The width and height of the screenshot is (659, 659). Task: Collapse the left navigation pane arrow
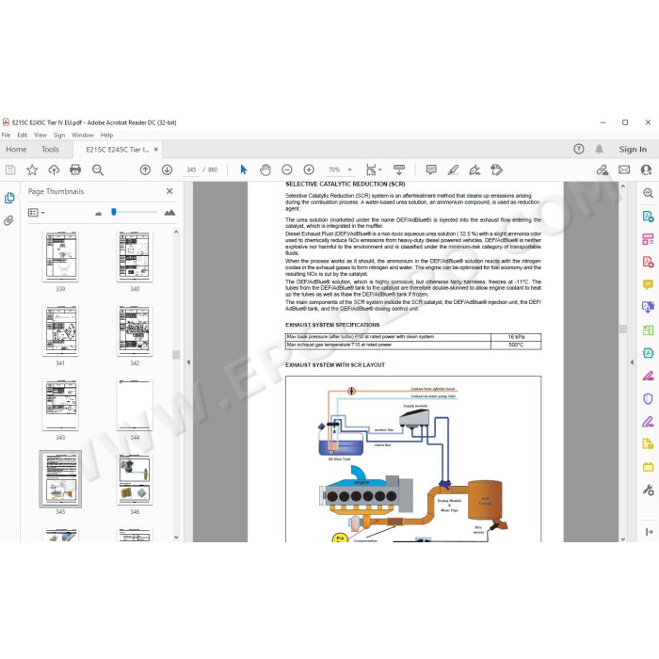[x=188, y=362]
